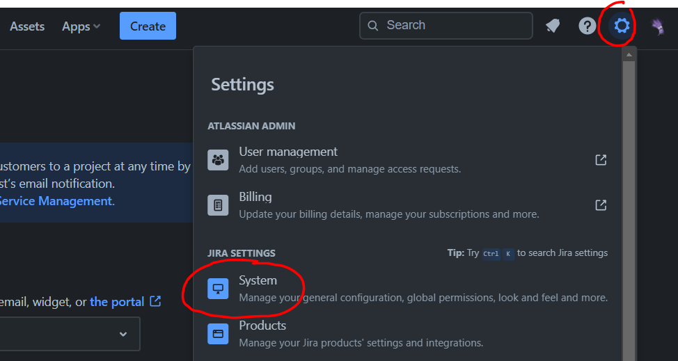This screenshot has height=361, width=678.
Task: Open User management external link icon
Action: pyautogui.click(x=601, y=160)
